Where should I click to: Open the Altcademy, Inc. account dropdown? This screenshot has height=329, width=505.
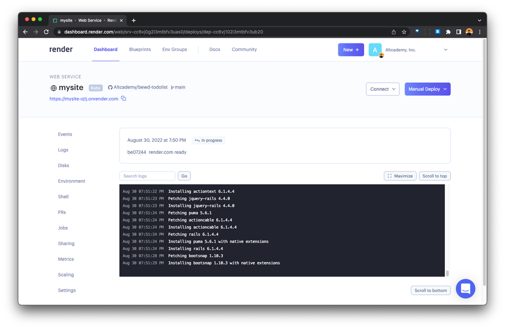click(x=417, y=50)
